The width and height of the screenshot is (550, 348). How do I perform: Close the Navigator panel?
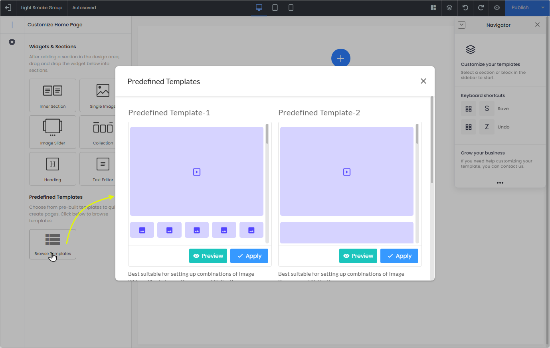537,25
